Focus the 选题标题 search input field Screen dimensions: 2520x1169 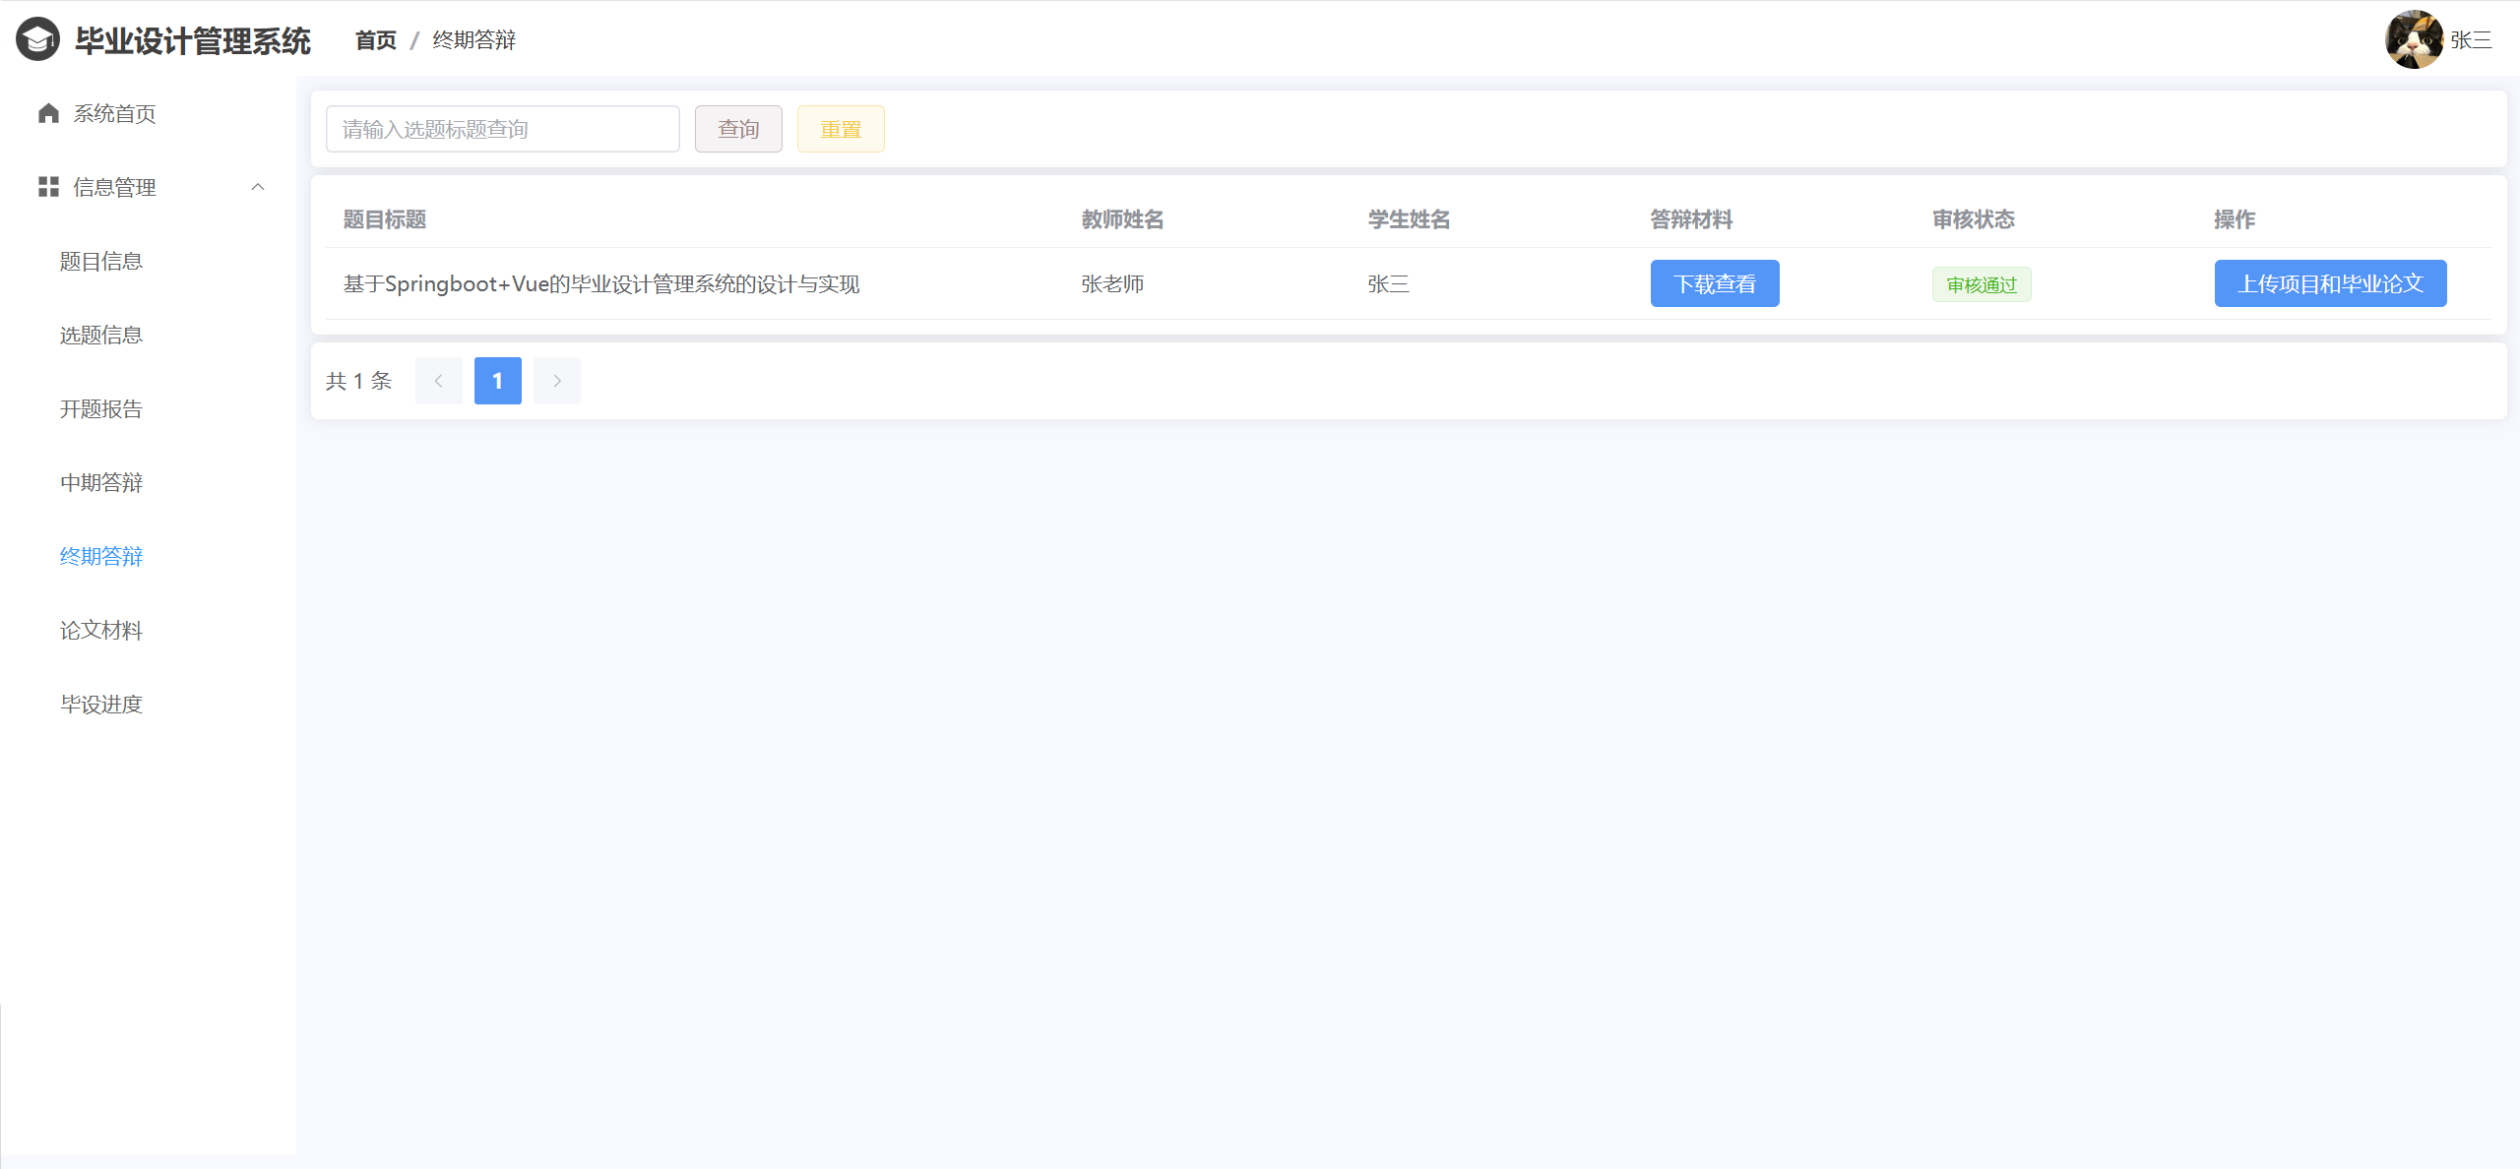coord(502,129)
